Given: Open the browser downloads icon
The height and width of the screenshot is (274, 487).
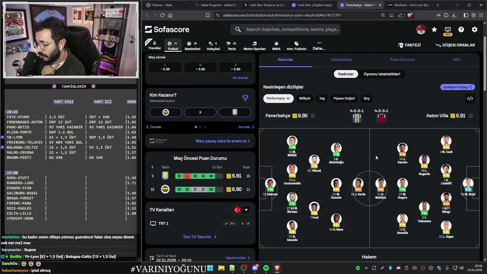Looking at the screenshot, I should coord(453,15).
